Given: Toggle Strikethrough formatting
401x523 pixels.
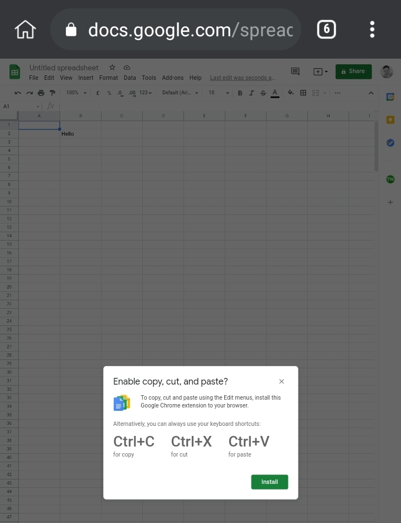Looking at the screenshot, I should (x=263, y=93).
